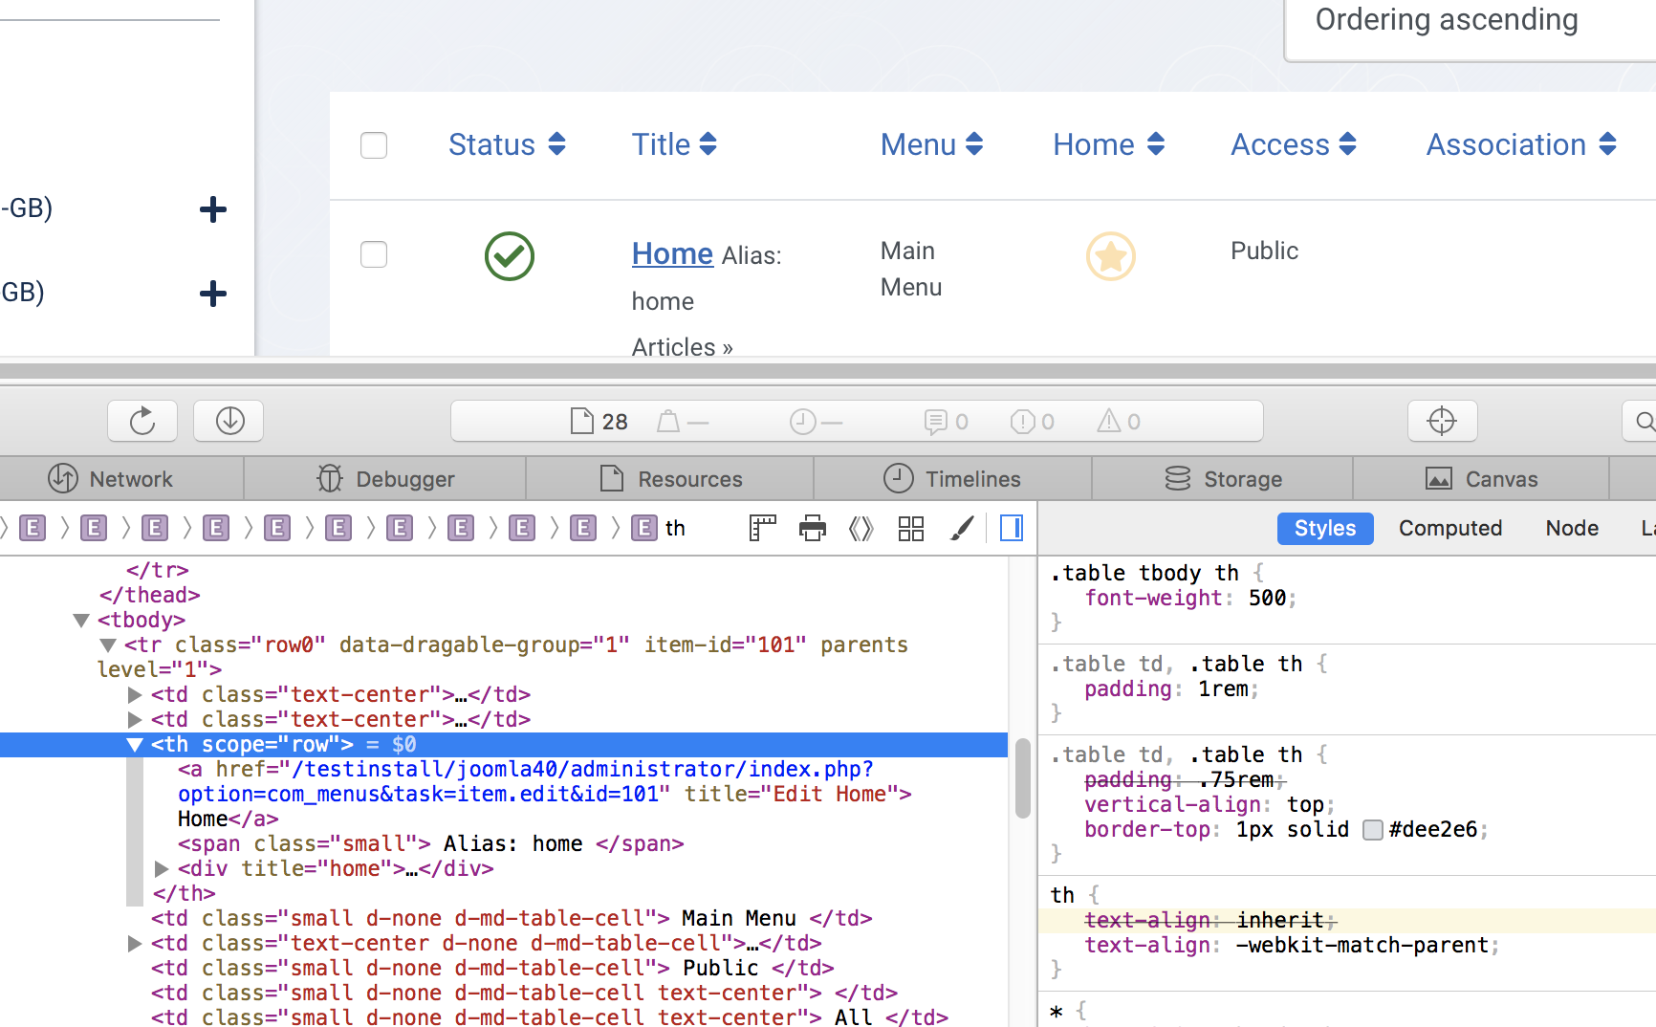Click the -webkit-match-parent text-align value
Viewport: 1656px width, 1027px height.
point(1362,946)
